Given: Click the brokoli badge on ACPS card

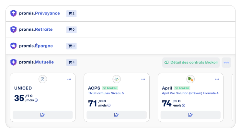Looking at the screenshot, I should (110, 88).
